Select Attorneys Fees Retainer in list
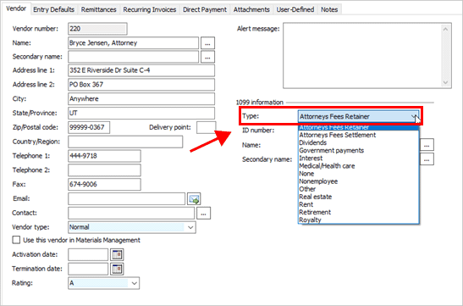Viewport: 463px width, 306px height. coord(359,128)
